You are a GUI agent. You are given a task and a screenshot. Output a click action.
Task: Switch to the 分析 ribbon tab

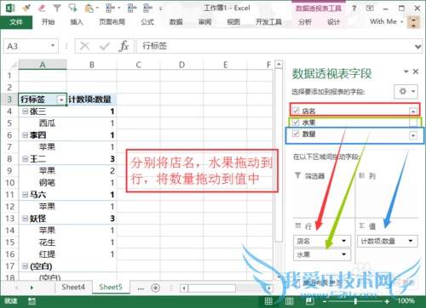click(x=305, y=22)
